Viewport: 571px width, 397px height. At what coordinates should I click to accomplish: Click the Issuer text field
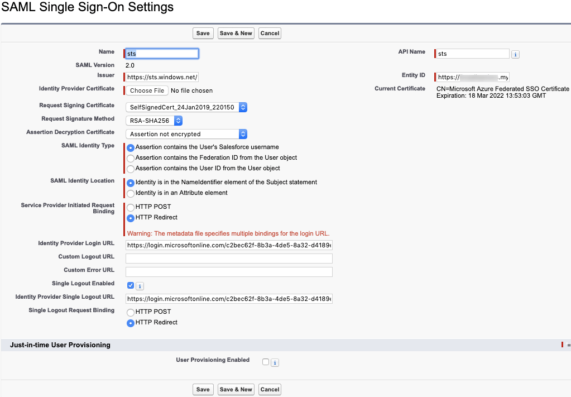click(x=162, y=77)
